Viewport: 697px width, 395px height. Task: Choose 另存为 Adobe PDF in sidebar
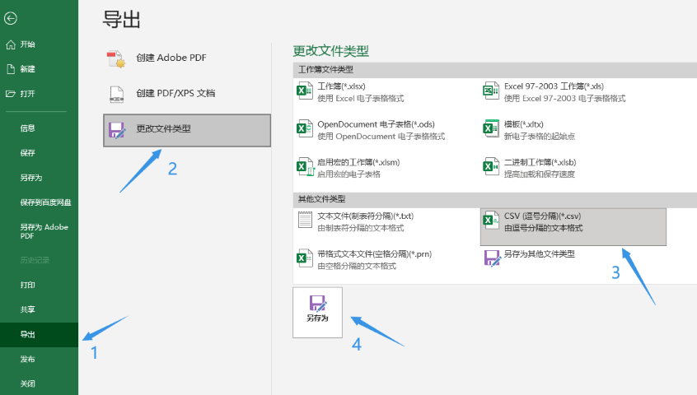[x=44, y=231]
